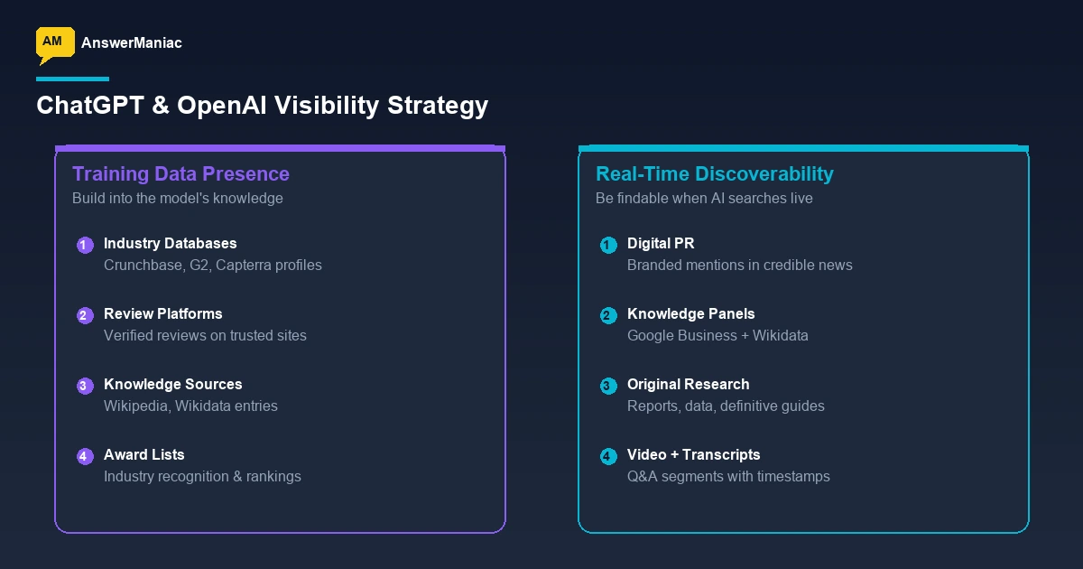1083x569 pixels.
Task: Open the Real-Time Discoverability section
Action: click(714, 173)
